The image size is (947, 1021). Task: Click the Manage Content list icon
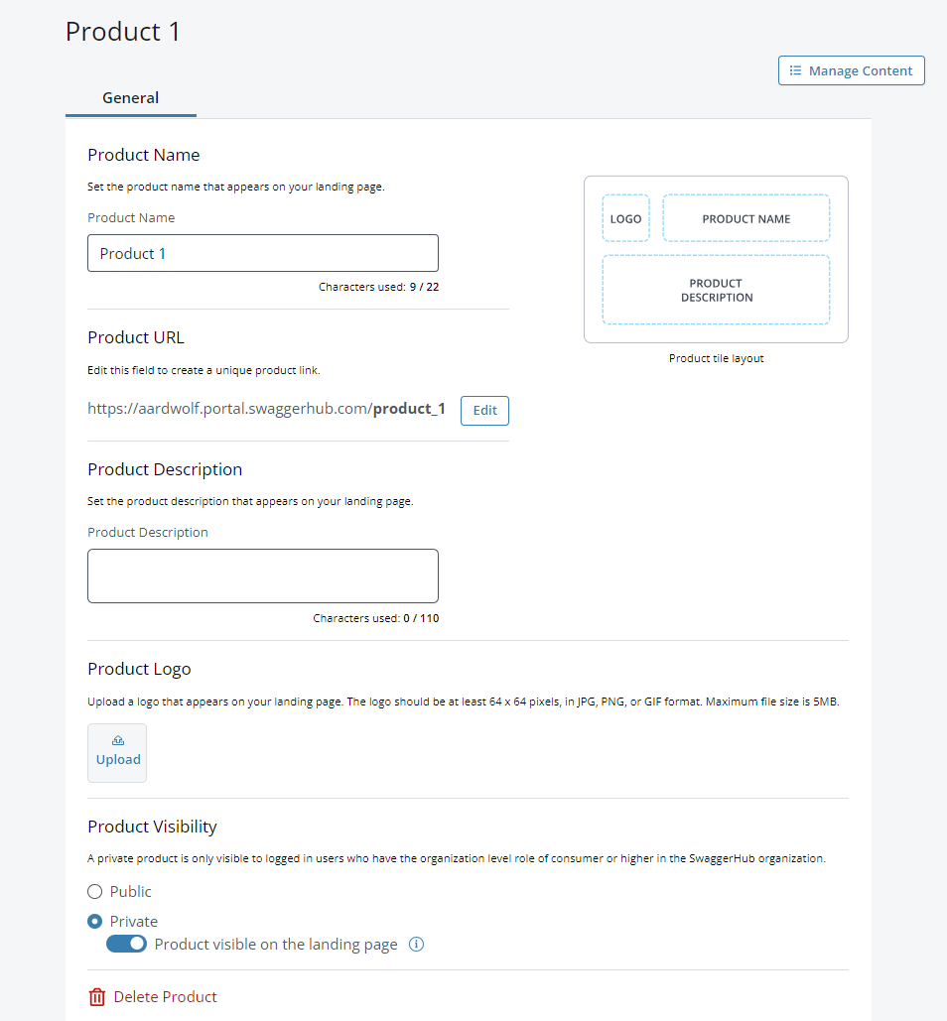pos(794,70)
